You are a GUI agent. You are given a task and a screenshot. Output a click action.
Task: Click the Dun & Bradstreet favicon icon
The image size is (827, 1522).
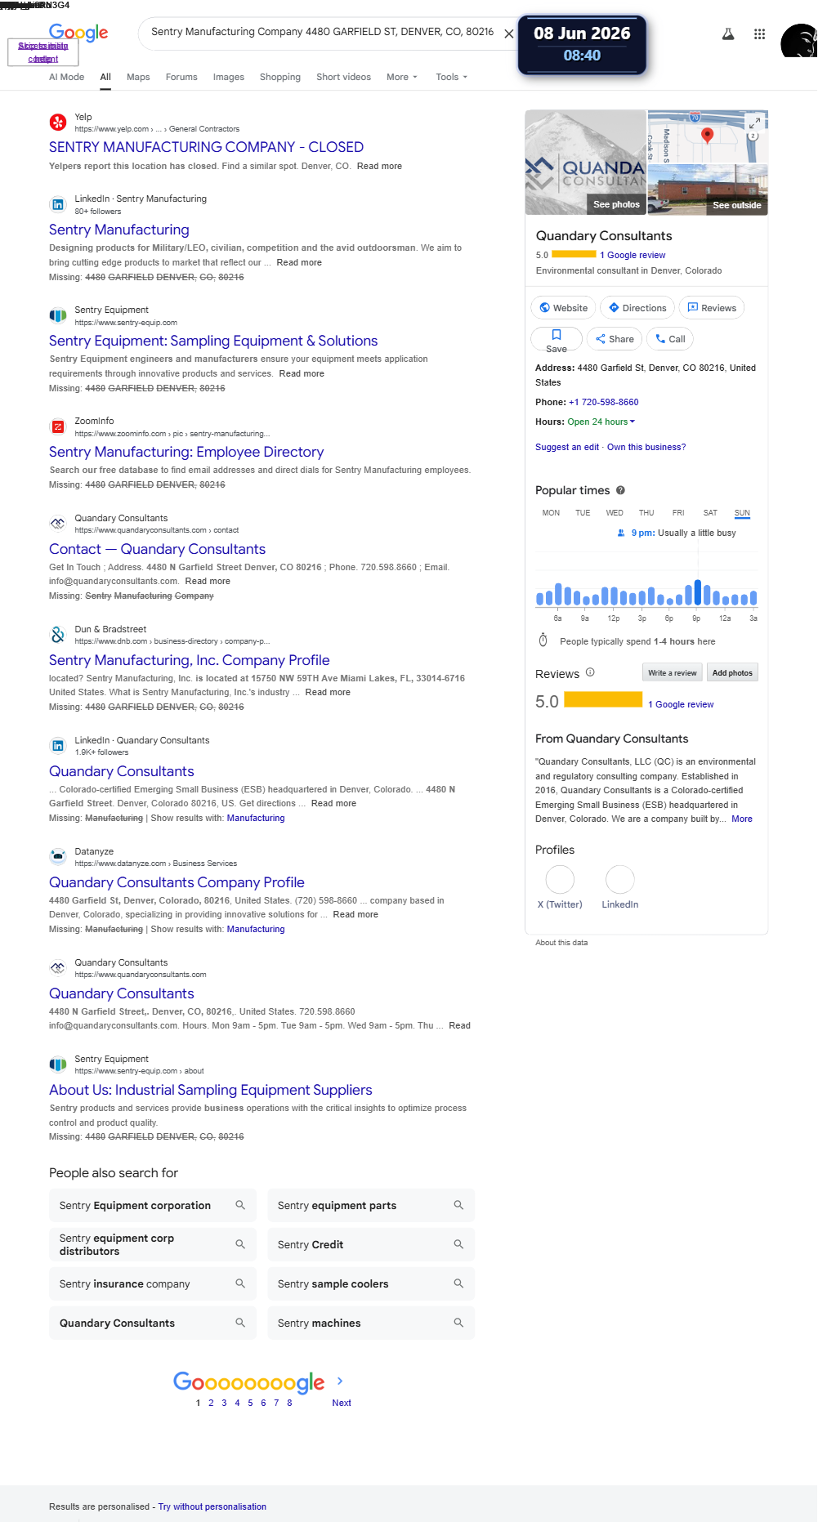coord(58,635)
